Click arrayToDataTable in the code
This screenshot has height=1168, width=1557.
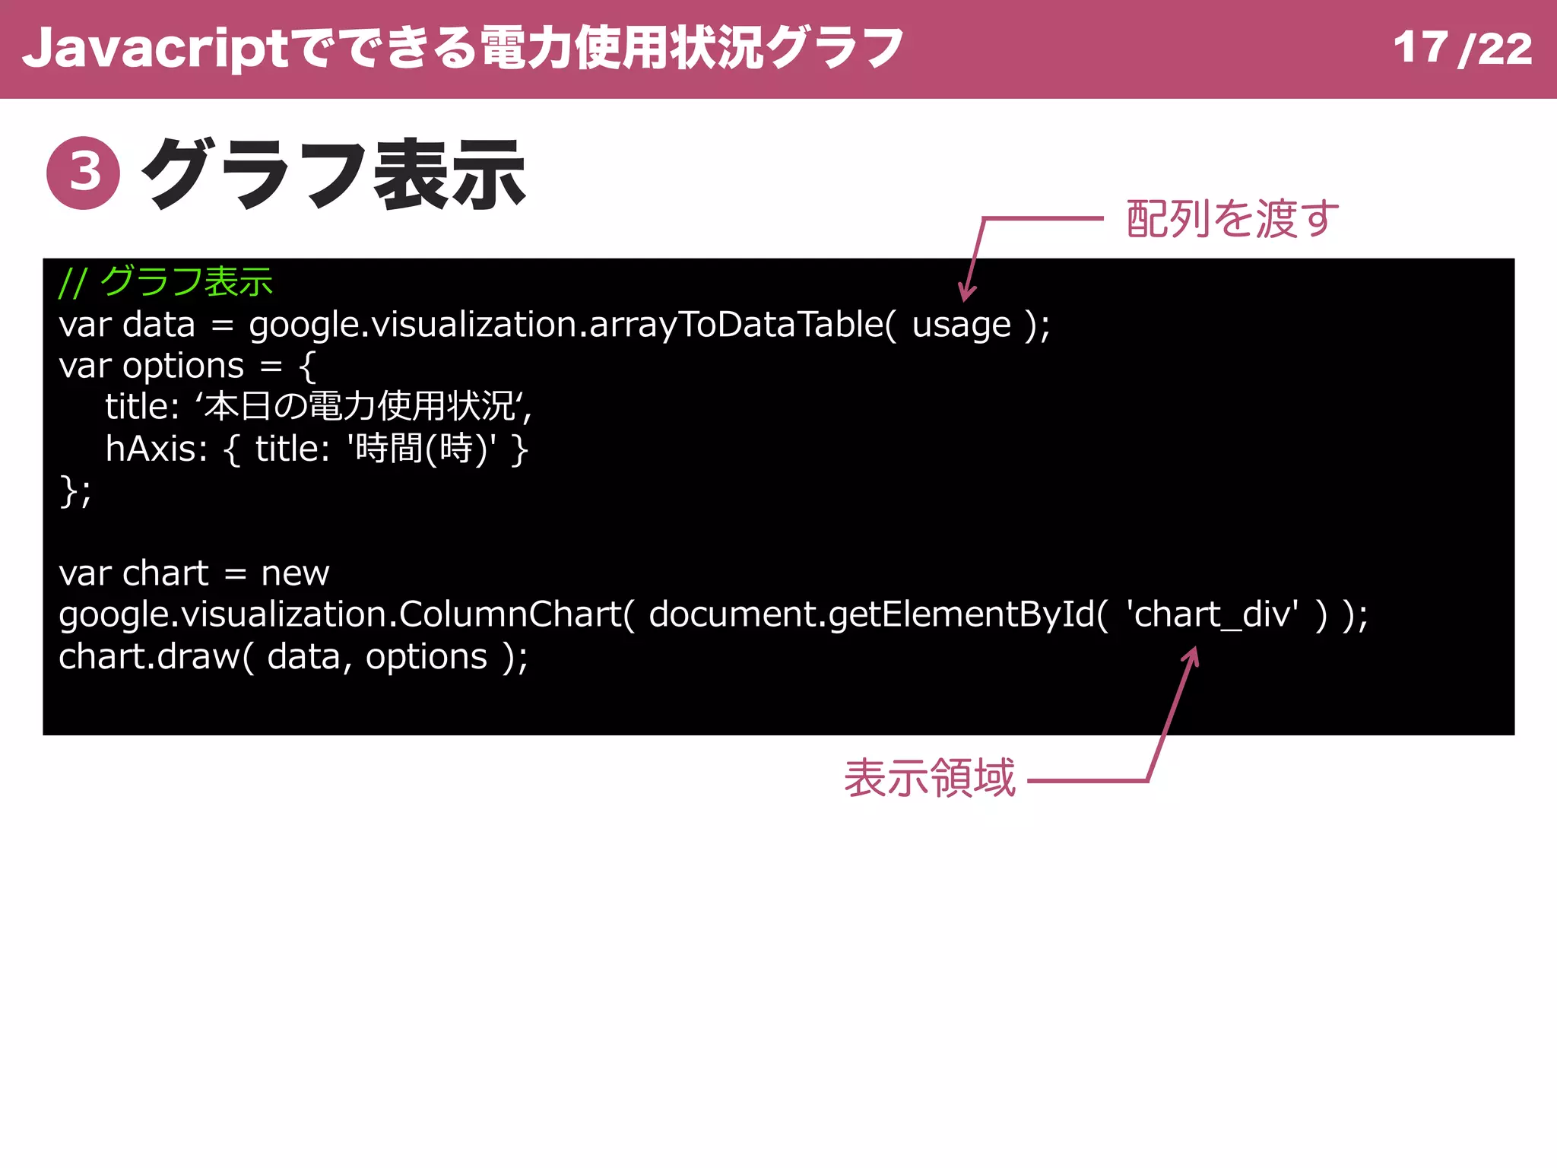coord(737,325)
